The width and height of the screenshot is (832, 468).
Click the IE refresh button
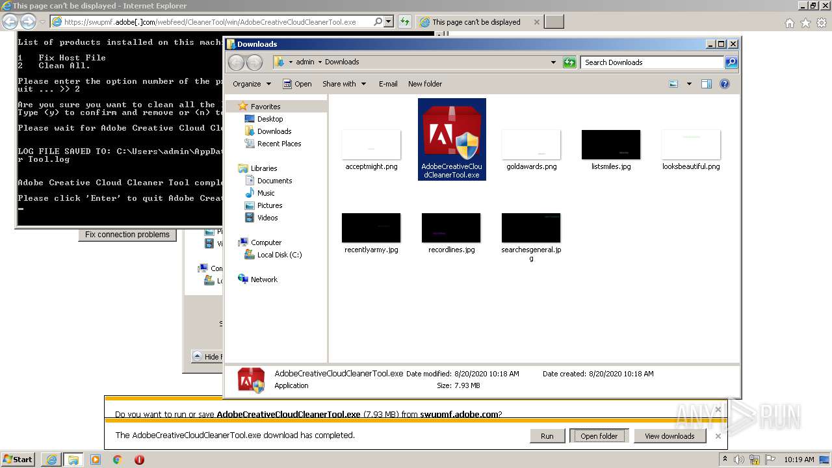click(405, 21)
